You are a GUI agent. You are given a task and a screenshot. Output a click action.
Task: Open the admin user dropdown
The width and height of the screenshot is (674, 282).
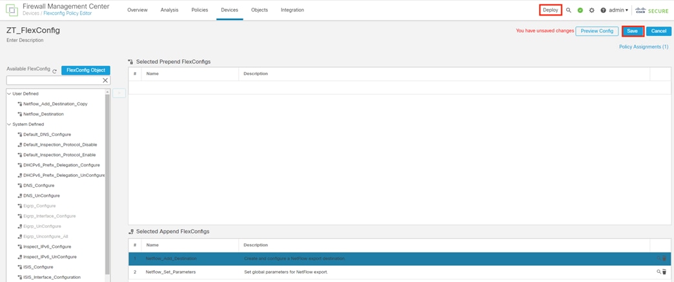coord(618,10)
